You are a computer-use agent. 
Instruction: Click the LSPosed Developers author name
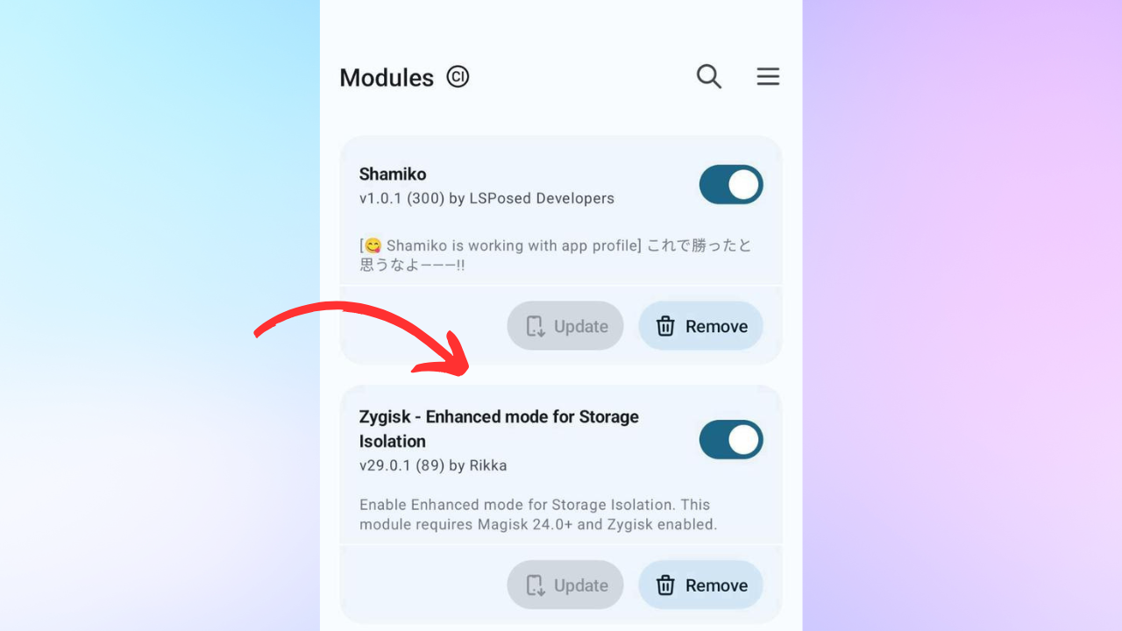(x=542, y=199)
